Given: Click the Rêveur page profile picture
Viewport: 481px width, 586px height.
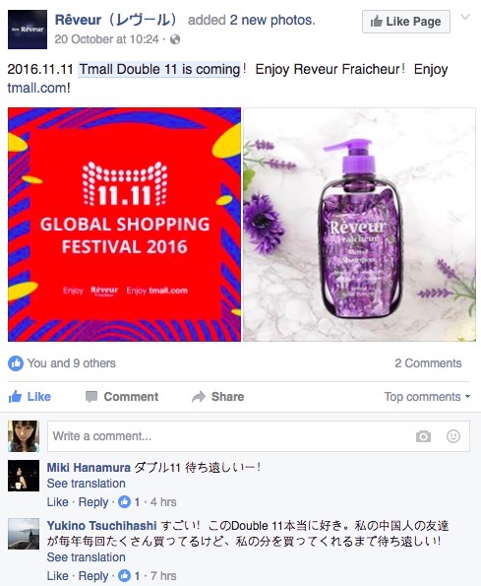Looking at the screenshot, I should (x=28, y=30).
